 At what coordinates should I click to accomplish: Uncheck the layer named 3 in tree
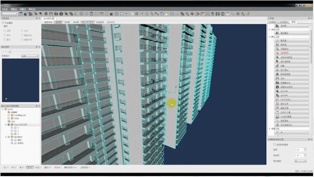(12, 134)
